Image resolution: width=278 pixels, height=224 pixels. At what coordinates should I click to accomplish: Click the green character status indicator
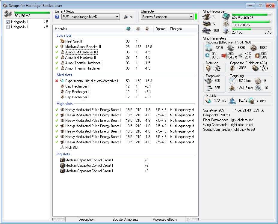pos(196,17)
